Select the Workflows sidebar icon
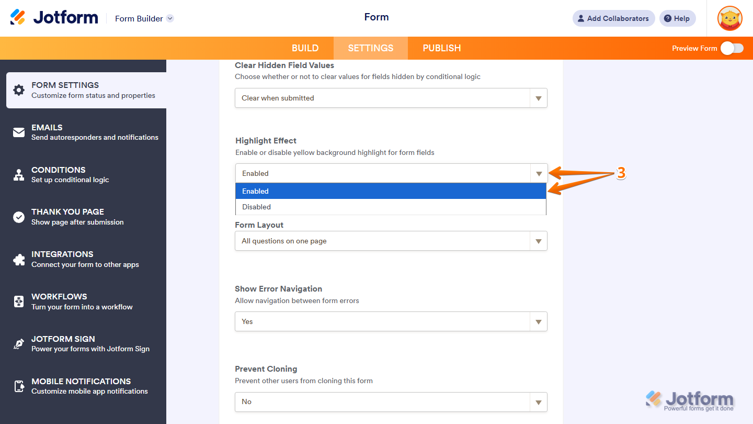This screenshot has height=424, width=753. pos(19,301)
